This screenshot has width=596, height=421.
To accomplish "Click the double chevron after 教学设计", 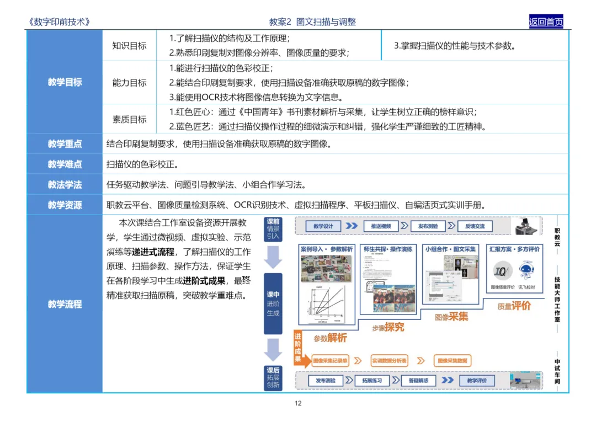I will click(x=352, y=226).
